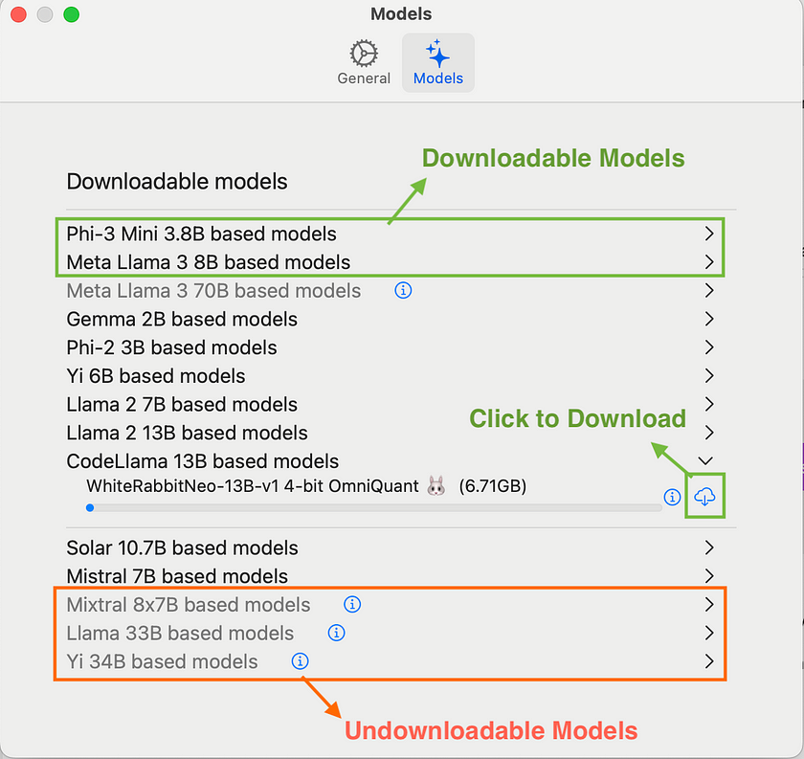
Task: Open info for WhiteRabbitNeo-13B-v1 model
Action: [x=672, y=497]
